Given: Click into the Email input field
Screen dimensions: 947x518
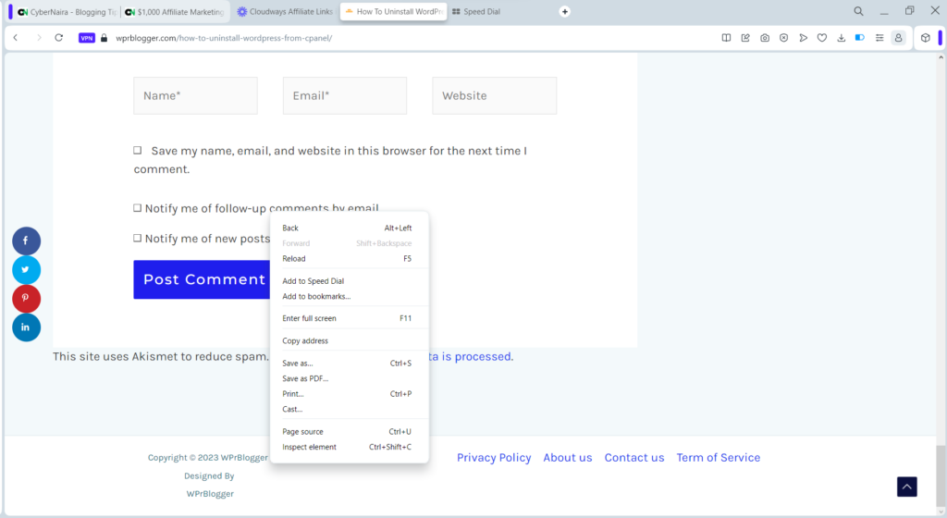Looking at the screenshot, I should point(344,95).
